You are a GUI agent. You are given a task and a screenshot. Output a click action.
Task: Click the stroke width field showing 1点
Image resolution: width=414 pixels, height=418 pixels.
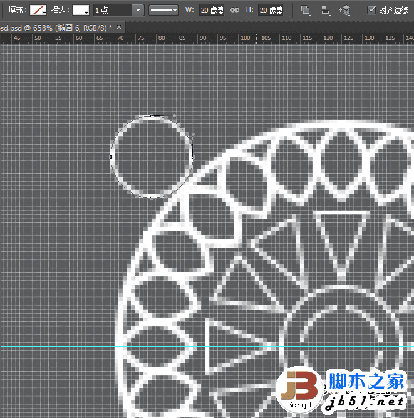[113, 11]
